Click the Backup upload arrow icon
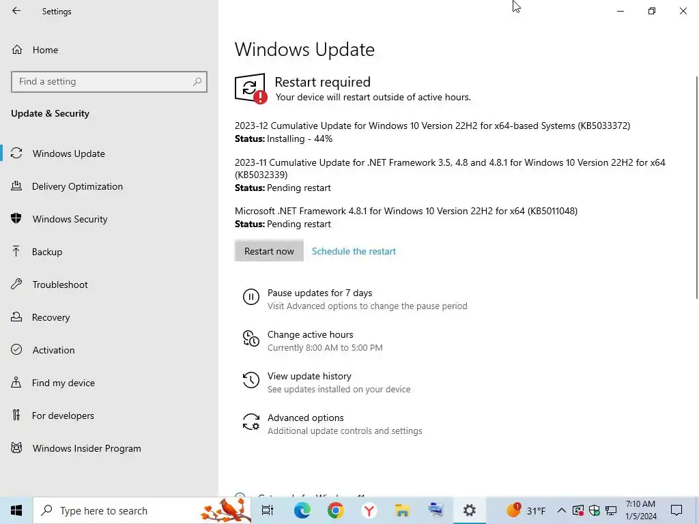 (16, 251)
